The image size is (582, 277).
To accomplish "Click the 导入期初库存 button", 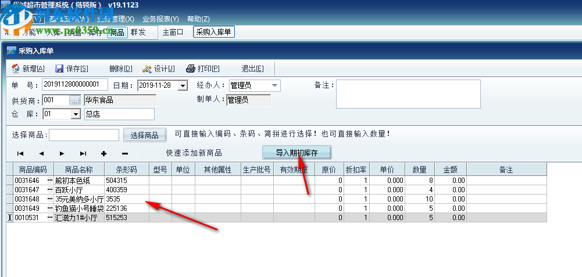I will point(297,152).
